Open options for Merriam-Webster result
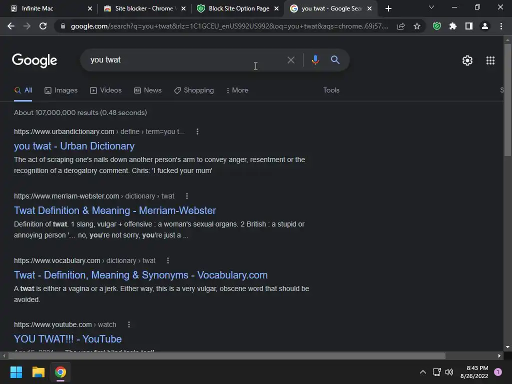This screenshot has height=384, width=512. pos(187,196)
